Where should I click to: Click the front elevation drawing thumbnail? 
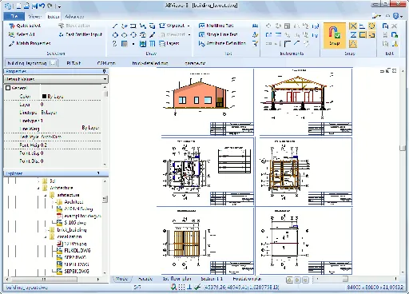(199, 94)
